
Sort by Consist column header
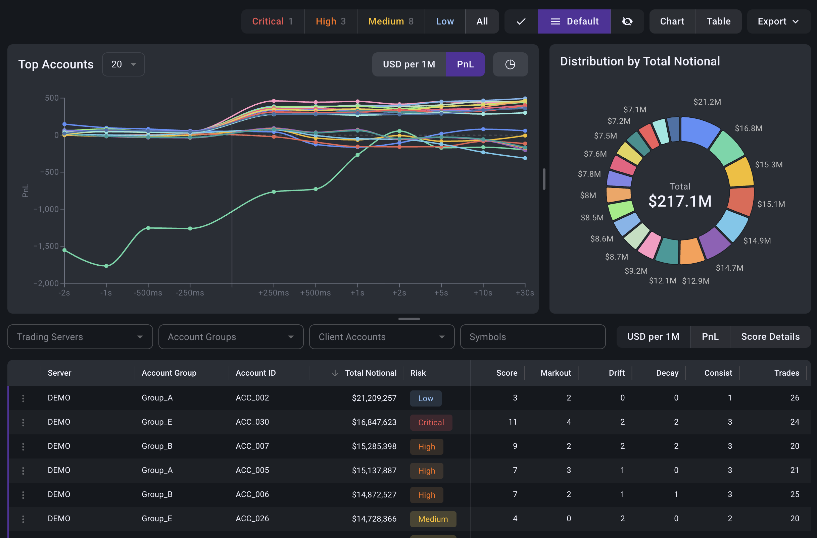point(718,373)
